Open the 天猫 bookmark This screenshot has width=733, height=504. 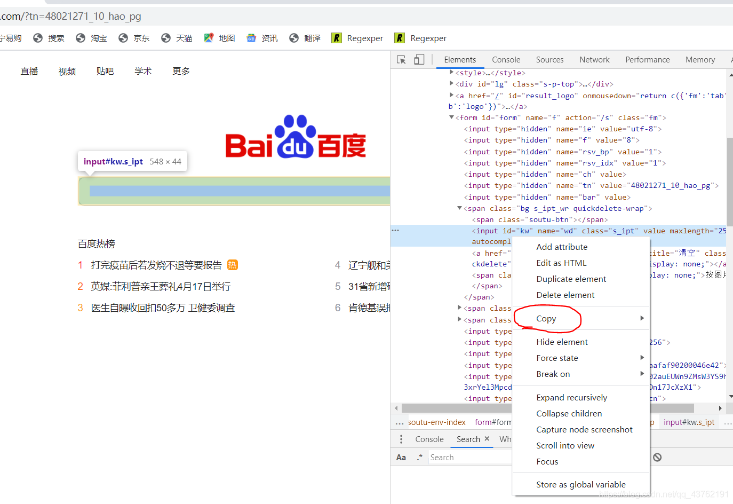coord(177,38)
